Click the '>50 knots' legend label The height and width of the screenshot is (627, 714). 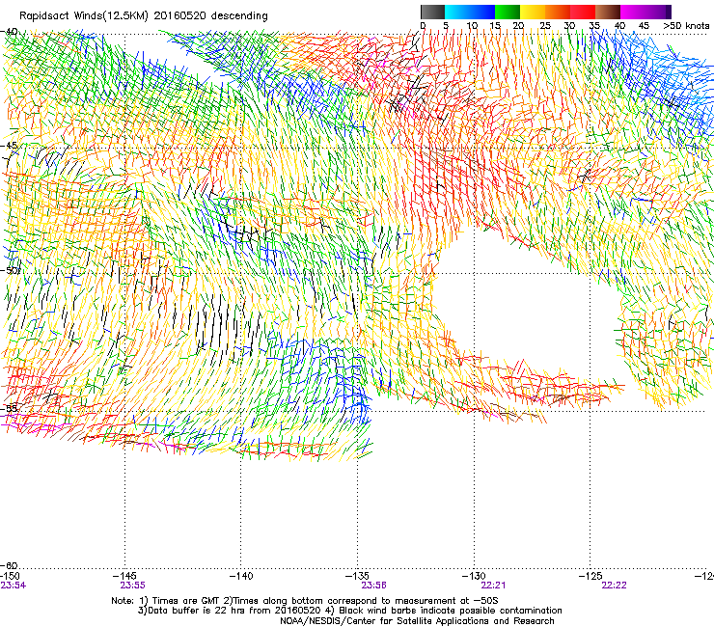pos(686,25)
